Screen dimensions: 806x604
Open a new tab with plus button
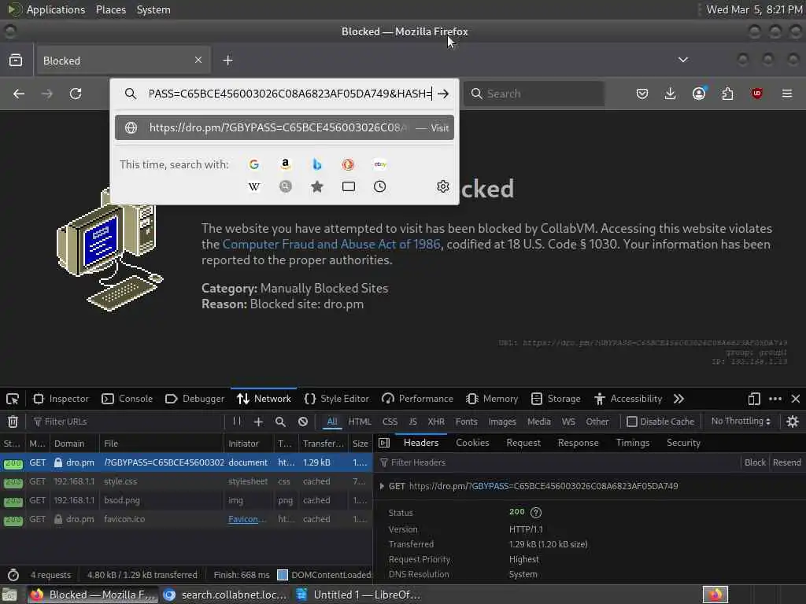pyautogui.click(x=227, y=61)
